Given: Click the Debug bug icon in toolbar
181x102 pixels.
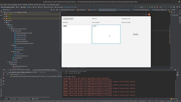Looking at the screenshot, I should [150, 7].
